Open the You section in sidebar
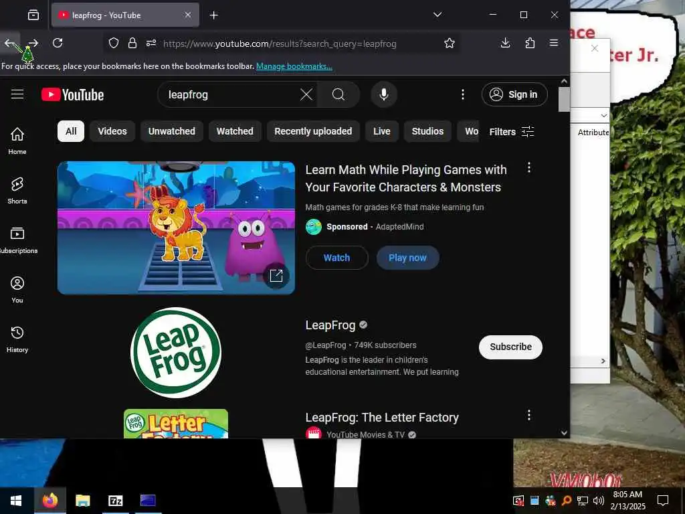Image resolution: width=685 pixels, height=514 pixels. (x=17, y=289)
